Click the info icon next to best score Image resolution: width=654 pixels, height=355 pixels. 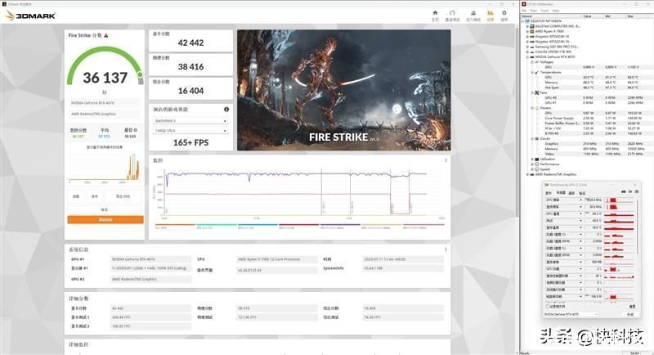136,130
